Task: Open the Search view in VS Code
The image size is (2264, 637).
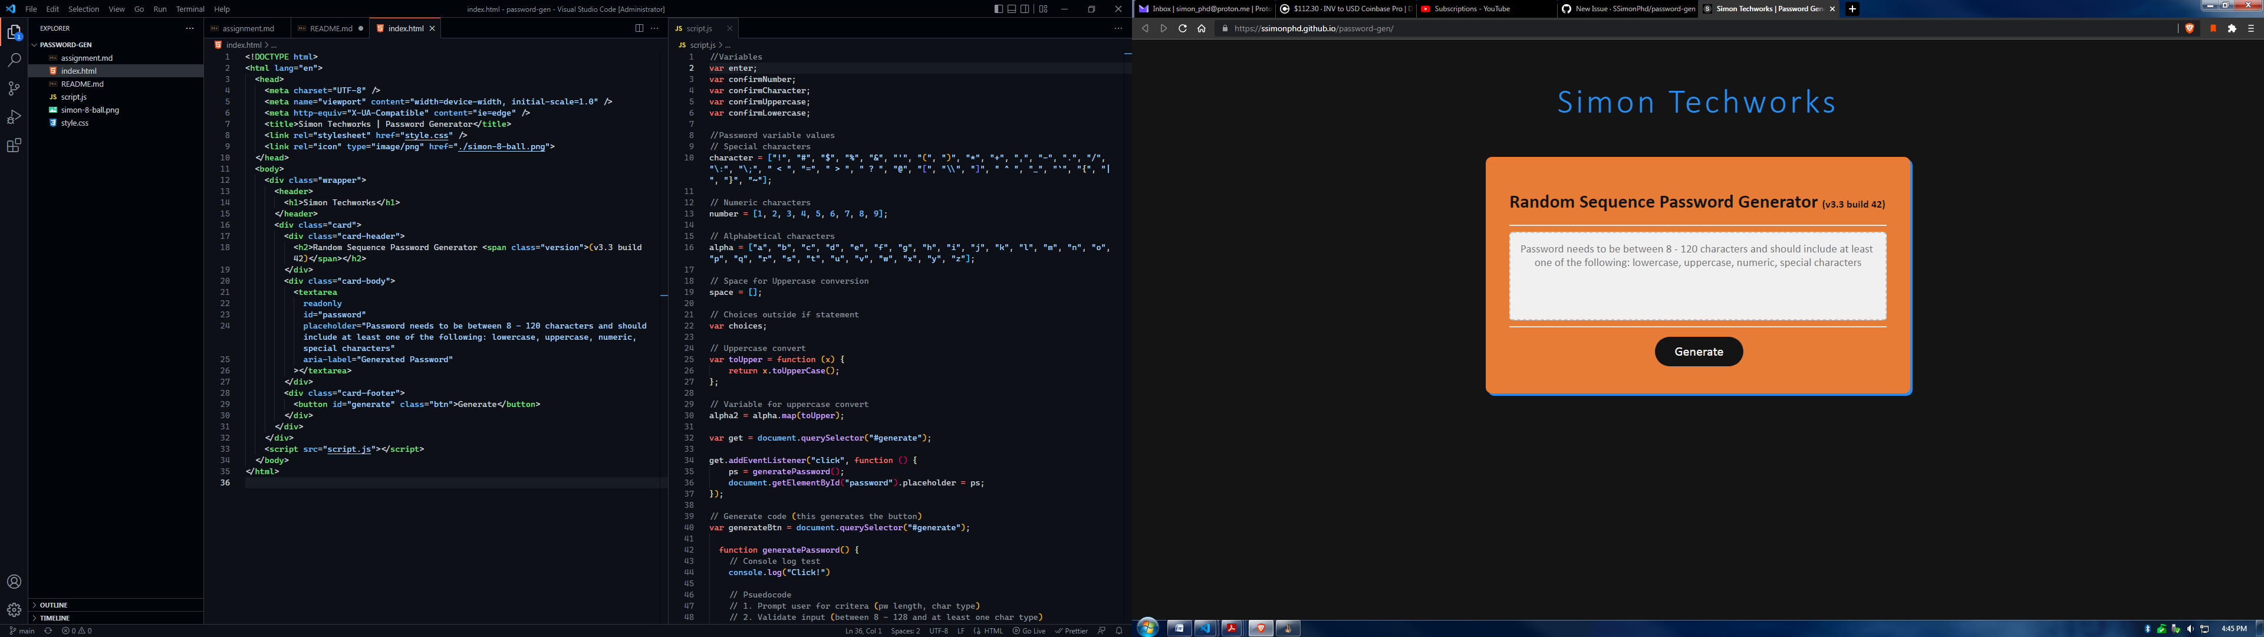Action: click(x=14, y=61)
